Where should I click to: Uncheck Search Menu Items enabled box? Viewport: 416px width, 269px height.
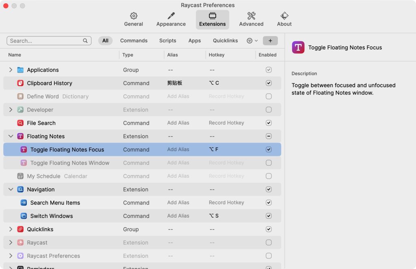(x=269, y=203)
